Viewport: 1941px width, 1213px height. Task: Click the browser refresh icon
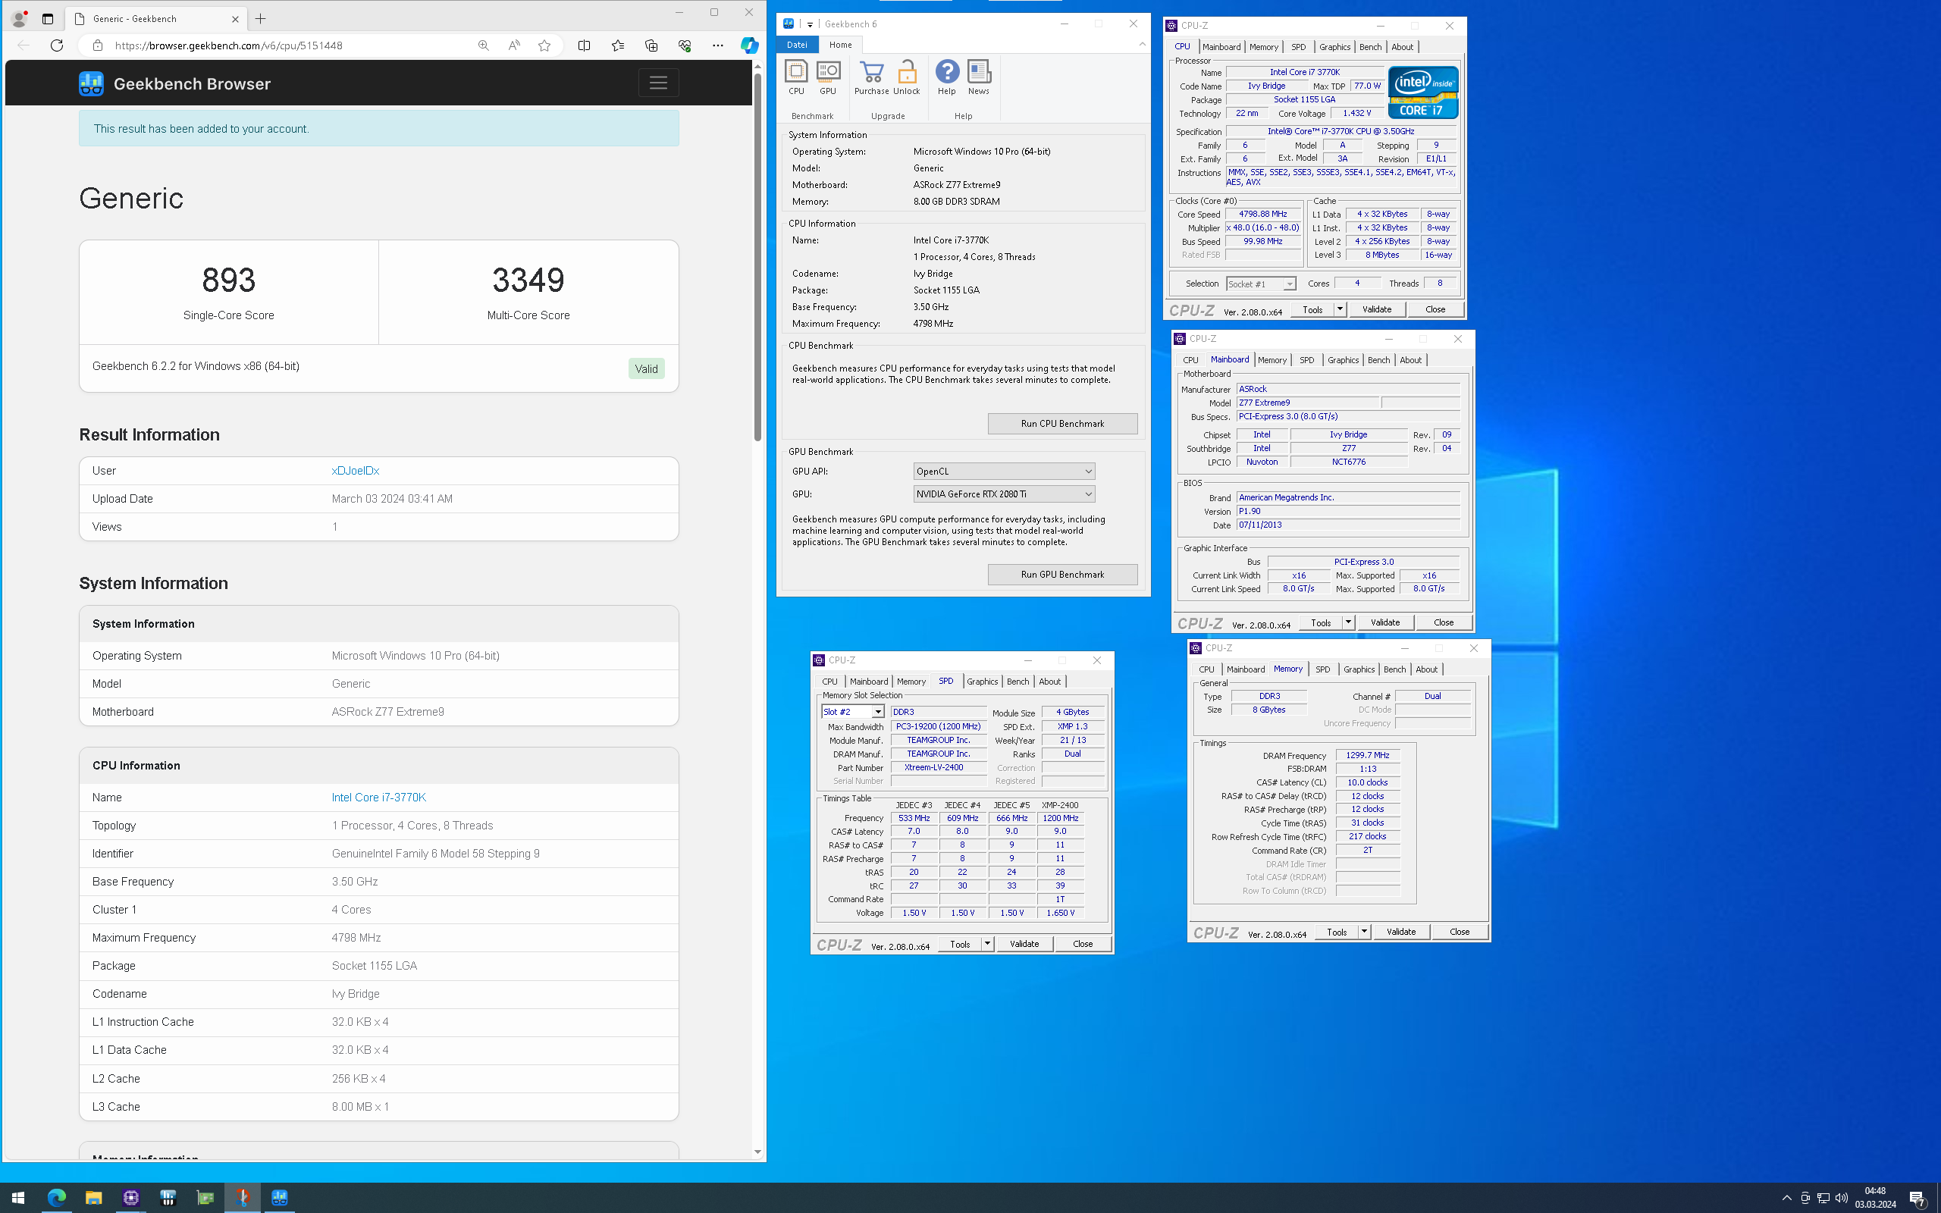tap(56, 45)
